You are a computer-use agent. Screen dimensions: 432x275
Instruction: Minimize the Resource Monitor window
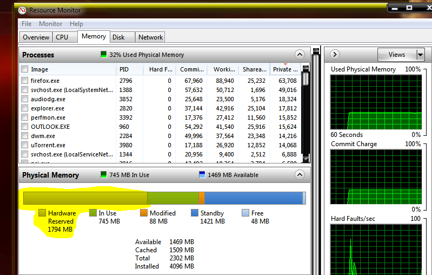395,8
